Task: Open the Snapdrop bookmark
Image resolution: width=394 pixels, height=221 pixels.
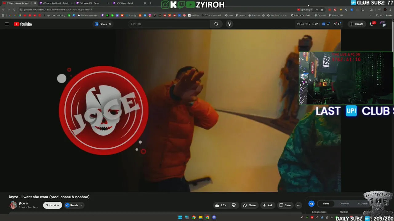Action: [x=254, y=15]
